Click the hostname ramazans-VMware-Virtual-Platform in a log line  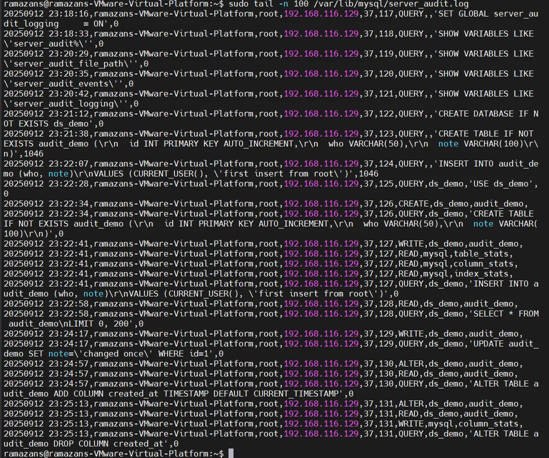coord(175,13)
